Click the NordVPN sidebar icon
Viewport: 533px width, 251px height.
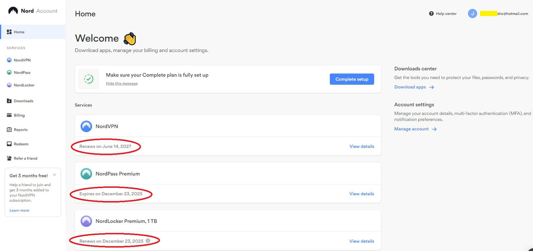click(x=9, y=60)
